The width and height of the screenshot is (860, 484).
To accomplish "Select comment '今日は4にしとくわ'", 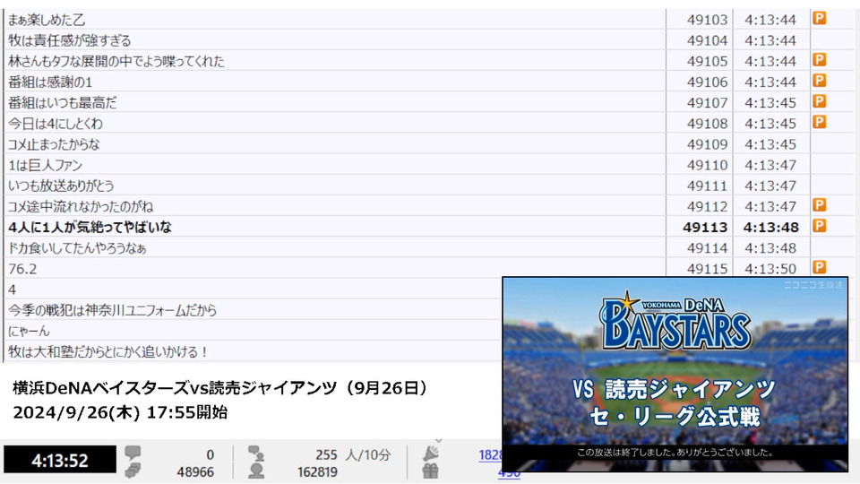I will point(56,124).
